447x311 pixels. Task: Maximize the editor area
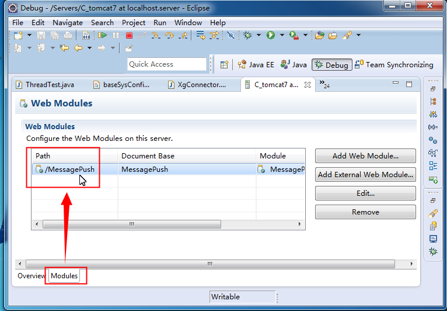409,84
